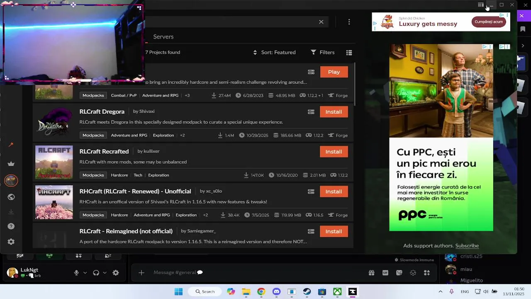Open the help question mark icon
This screenshot has width=531, height=299.
coord(11,226)
